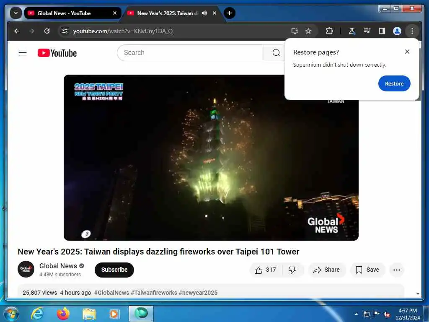Viewport: 429px width, 322px height.
Task: Open a new tab with the plus button
Action: (x=230, y=13)
